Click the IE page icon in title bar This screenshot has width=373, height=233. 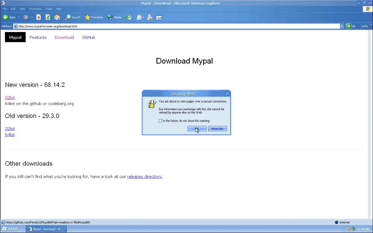click(x=3, y=3)
